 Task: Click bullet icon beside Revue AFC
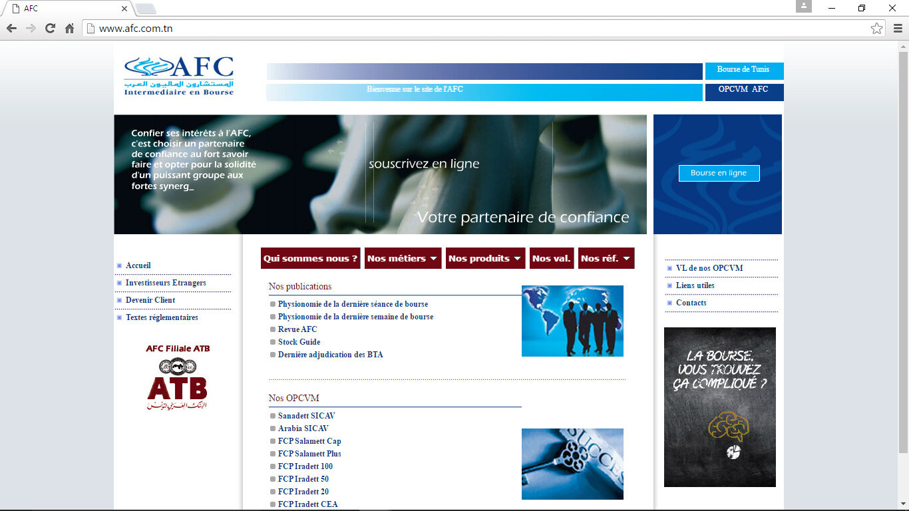pos(273,329)
